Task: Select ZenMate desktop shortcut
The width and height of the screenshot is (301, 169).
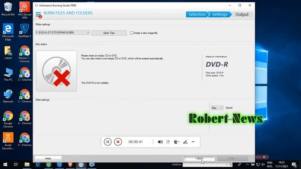Action: (x=24, y=31)
